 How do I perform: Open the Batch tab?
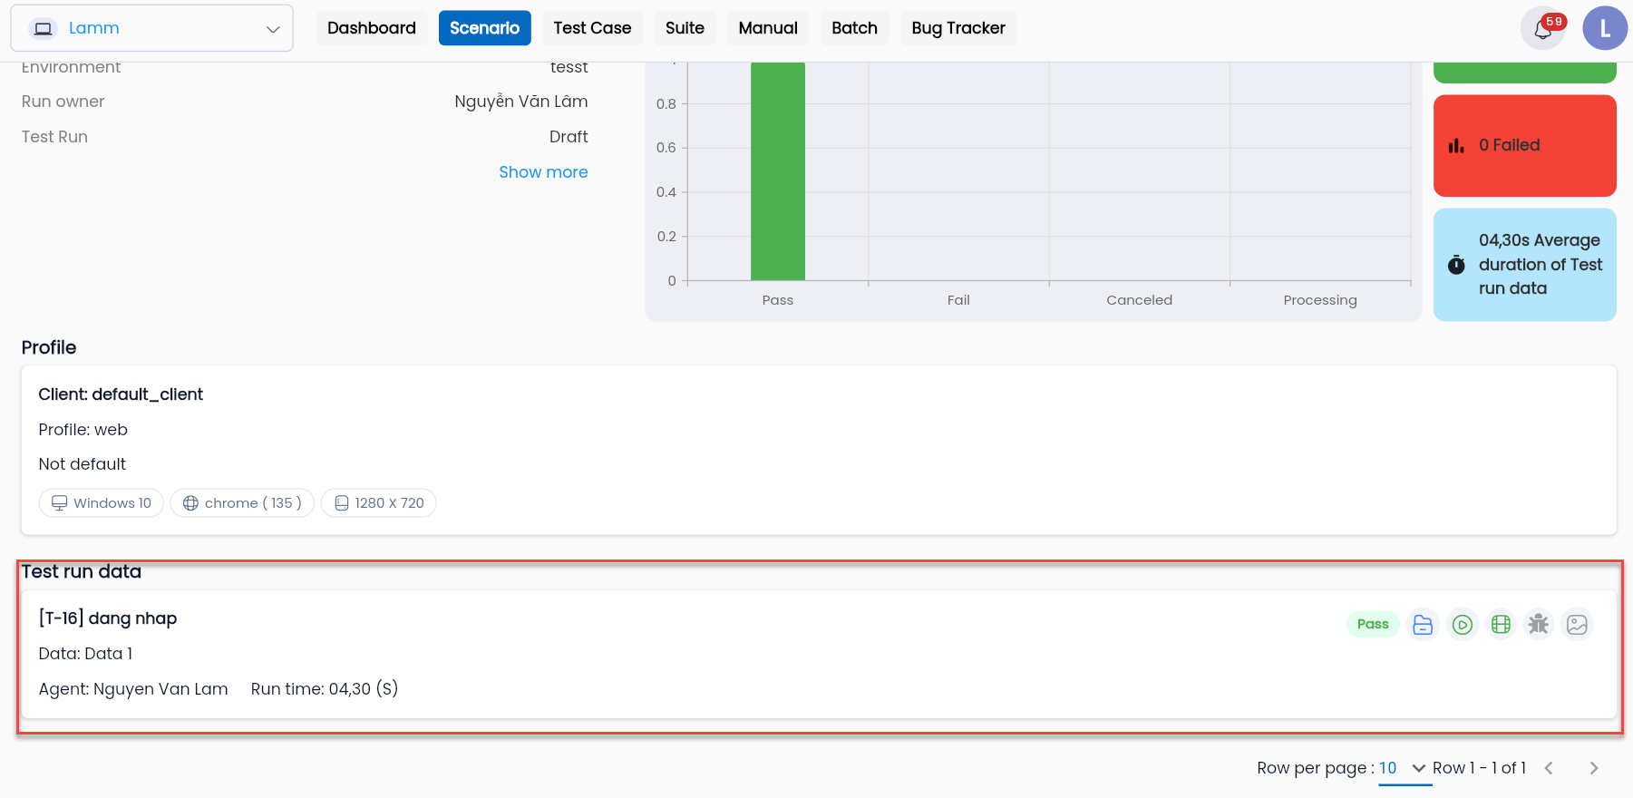point(854,28)
